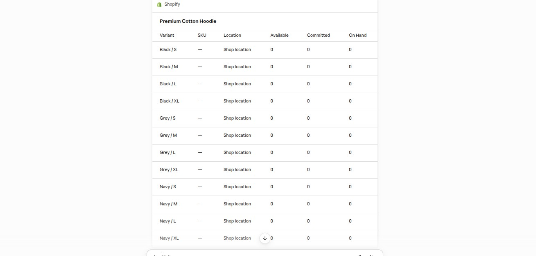Click the "On Hand" column header
The width and height of the screenshot is (536, 256).
[x=357, y=36]
